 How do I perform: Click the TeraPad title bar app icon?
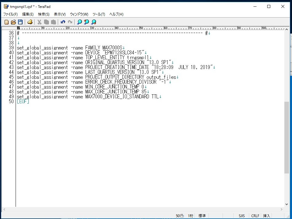click(6, 6)
